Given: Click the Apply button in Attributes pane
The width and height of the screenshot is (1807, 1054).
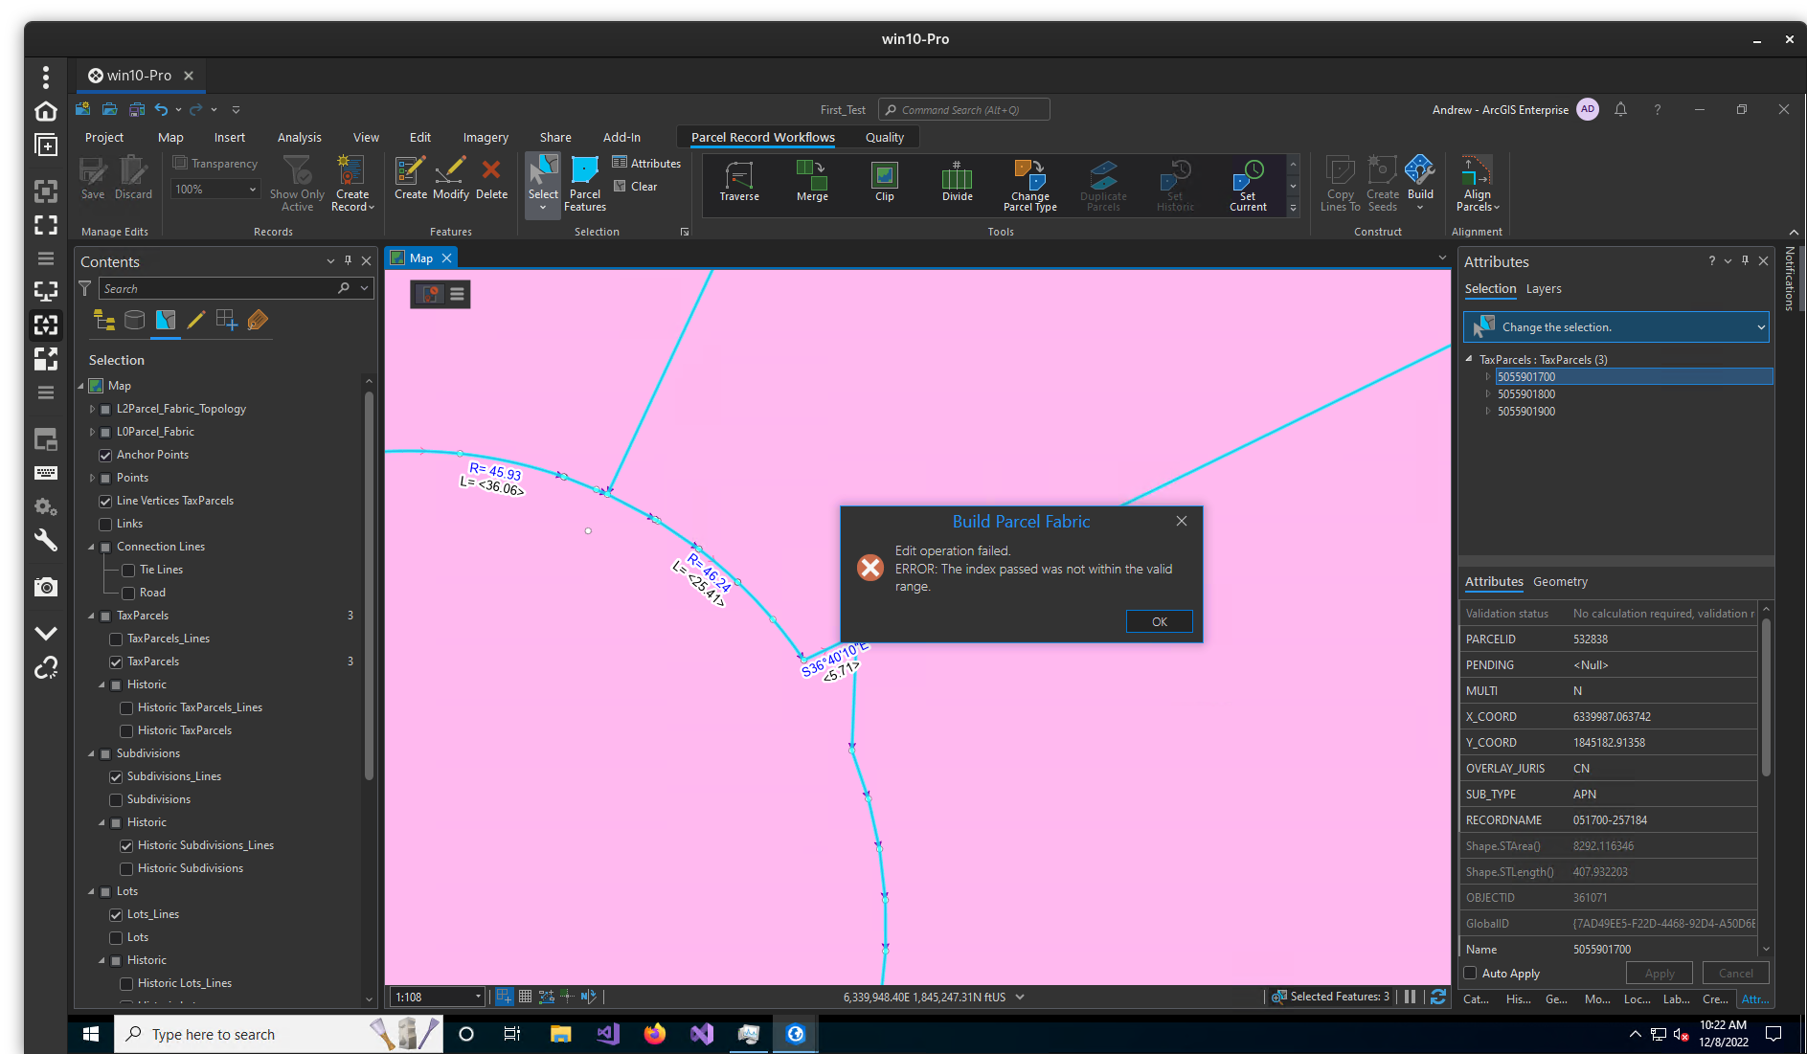Looking at the screenshot, I should [x=1660, y=974].
